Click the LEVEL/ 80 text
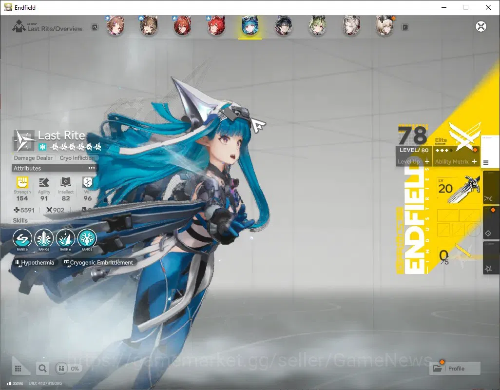The height and width of the screenshot is (390, 500). pyautogui.click(x=414, y=150)
